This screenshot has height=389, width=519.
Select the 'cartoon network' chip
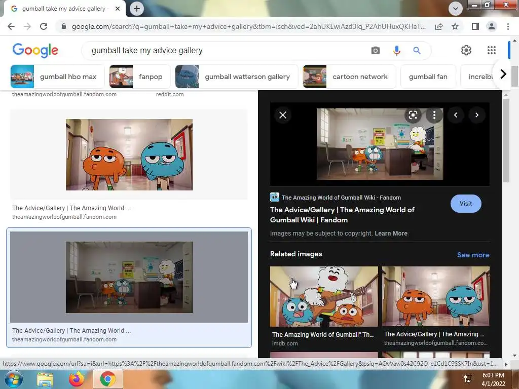pos(349,77)
